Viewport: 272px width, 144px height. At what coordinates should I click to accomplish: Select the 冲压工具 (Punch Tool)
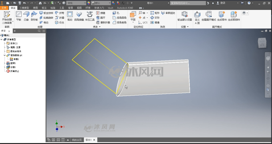tap(90, 16)
